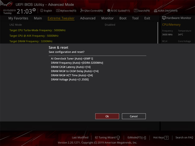Click the English language globe icon
Screen dimensions: 195x146
(x=42, y=11)
